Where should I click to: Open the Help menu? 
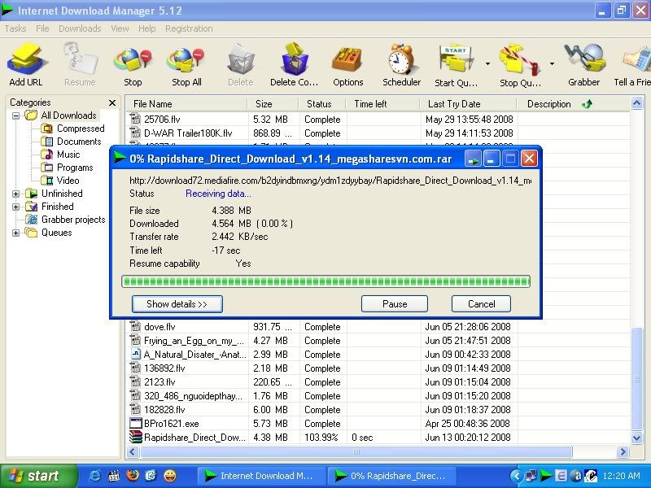[x=147, y=28]
